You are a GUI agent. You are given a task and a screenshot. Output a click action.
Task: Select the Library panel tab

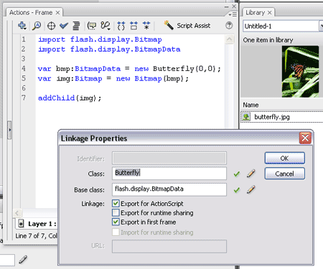[255, 12]
